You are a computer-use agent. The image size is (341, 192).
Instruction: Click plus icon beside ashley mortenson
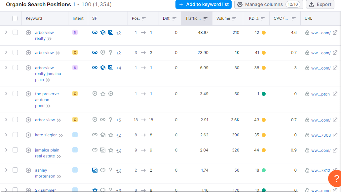tap(28, 170)
